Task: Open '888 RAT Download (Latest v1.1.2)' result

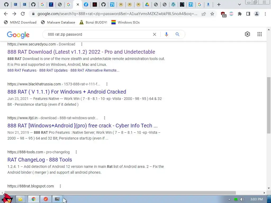Action: tap(81, 52)
